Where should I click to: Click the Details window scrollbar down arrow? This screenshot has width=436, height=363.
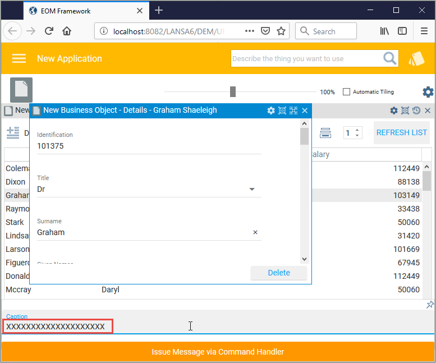(304, 259)
